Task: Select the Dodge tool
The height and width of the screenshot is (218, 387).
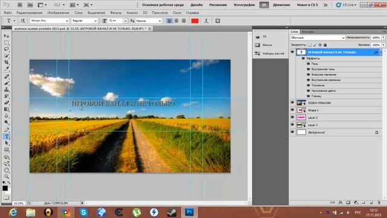Action: (7, 122)
